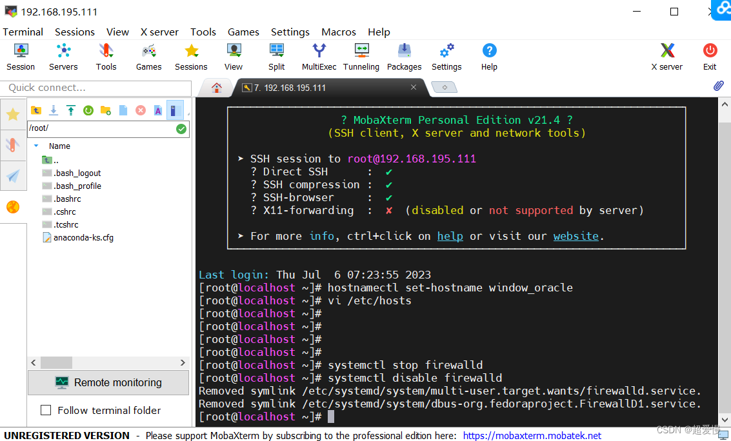Click the help link in terminal banner
The image size is (731, 441).
click(x=450, y=236)
